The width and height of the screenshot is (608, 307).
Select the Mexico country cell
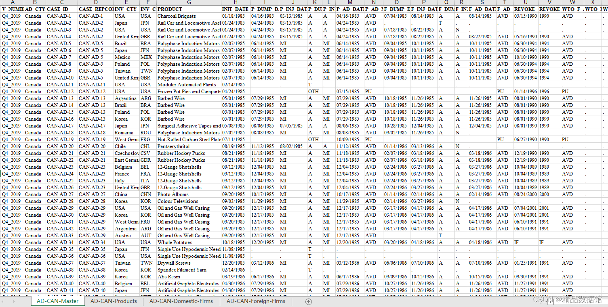pos(126,57)
